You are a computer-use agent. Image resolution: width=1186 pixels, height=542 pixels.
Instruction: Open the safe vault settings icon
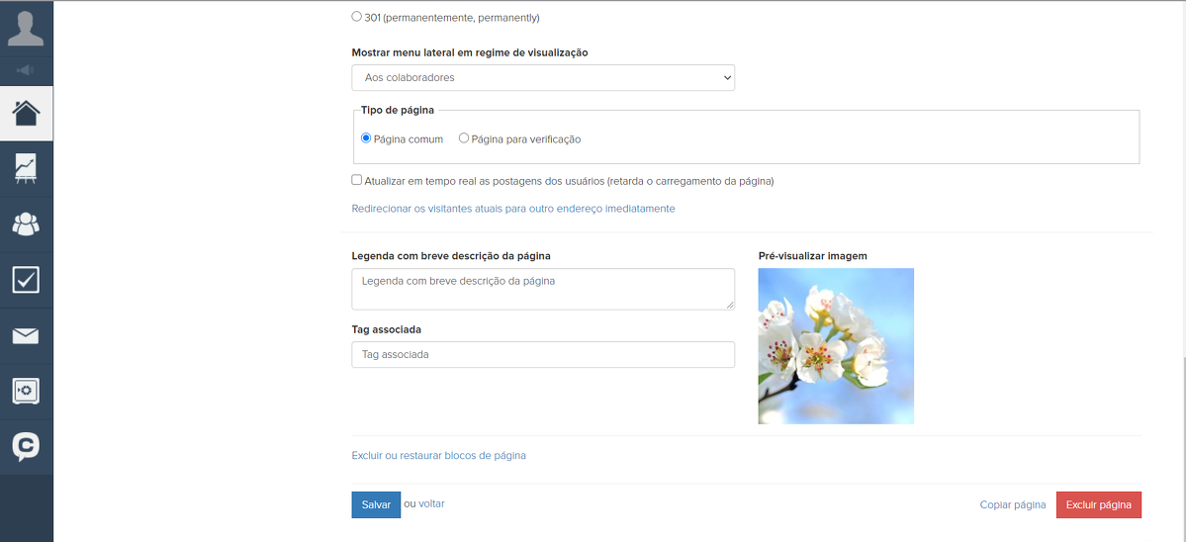(26, 391)
